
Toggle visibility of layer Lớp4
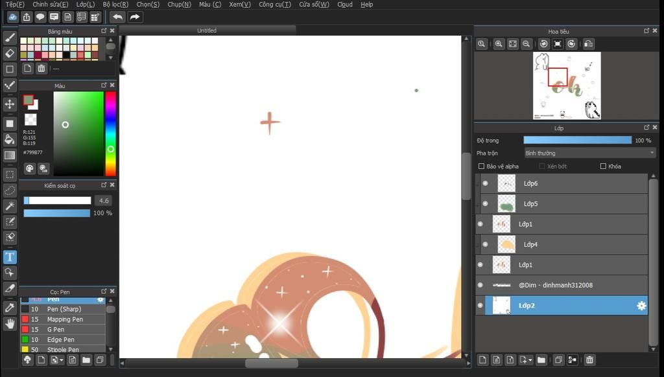[485, 244]
